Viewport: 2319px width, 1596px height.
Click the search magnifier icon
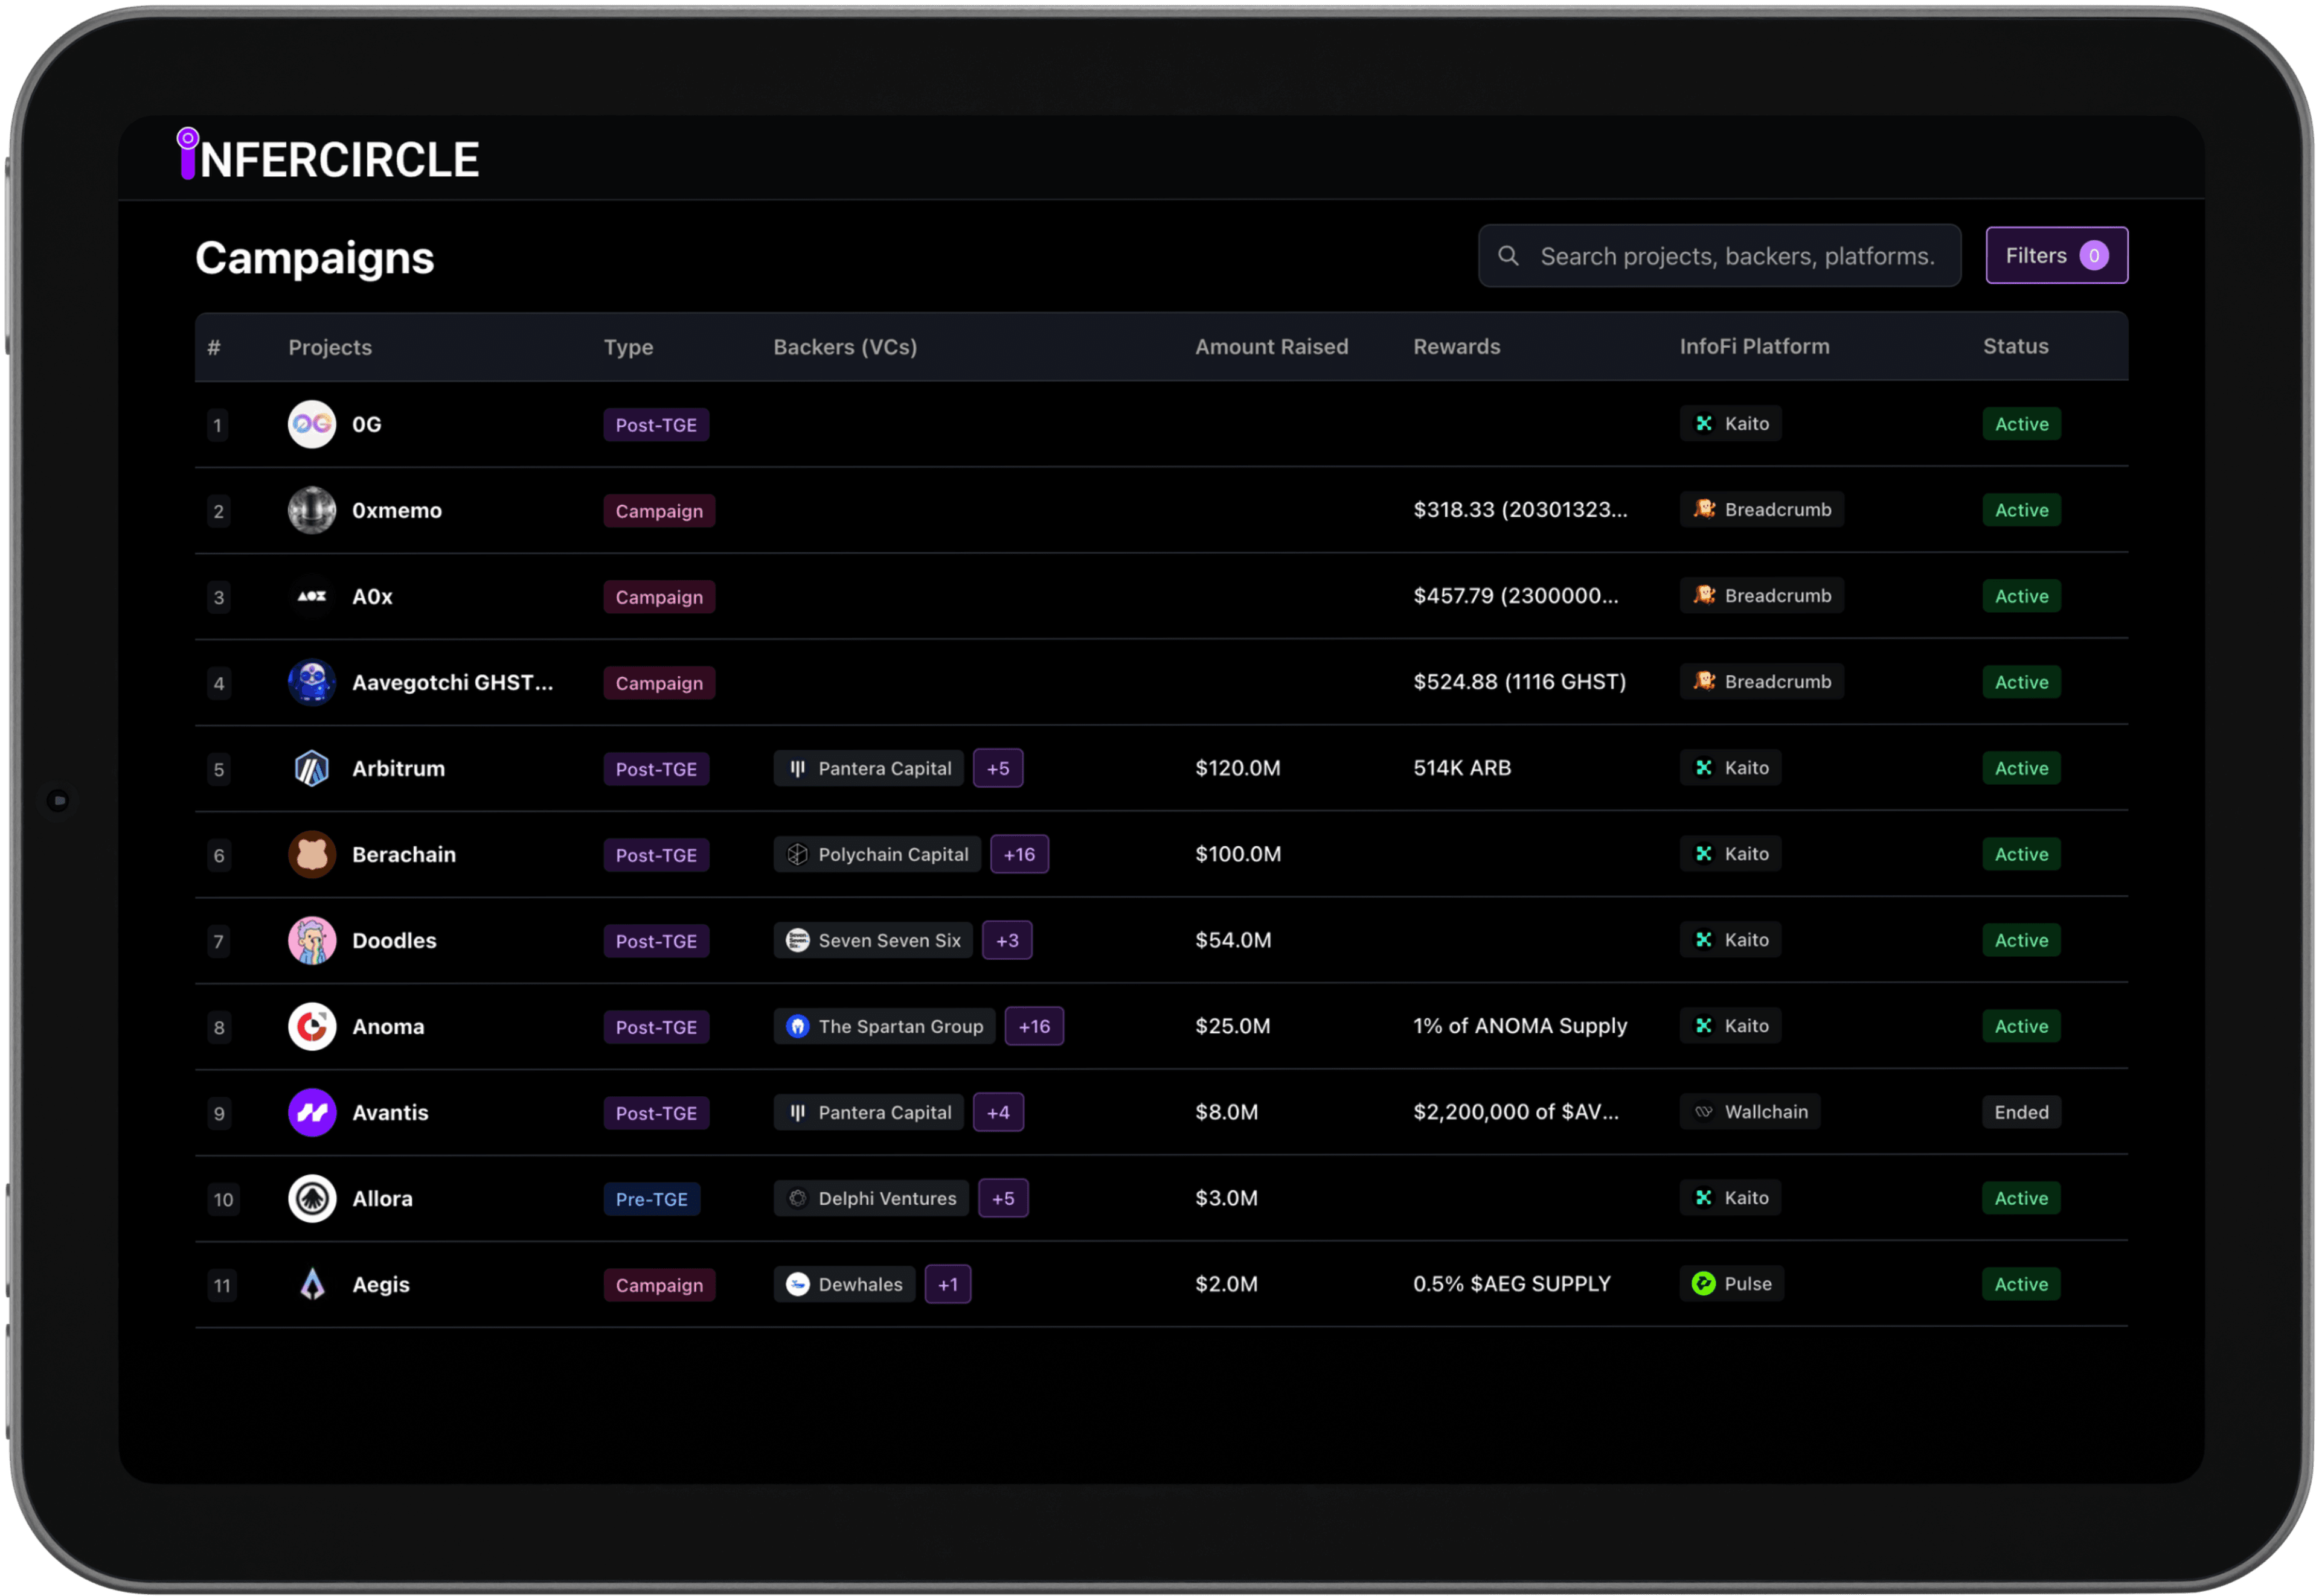click(x=1507, y=255)
